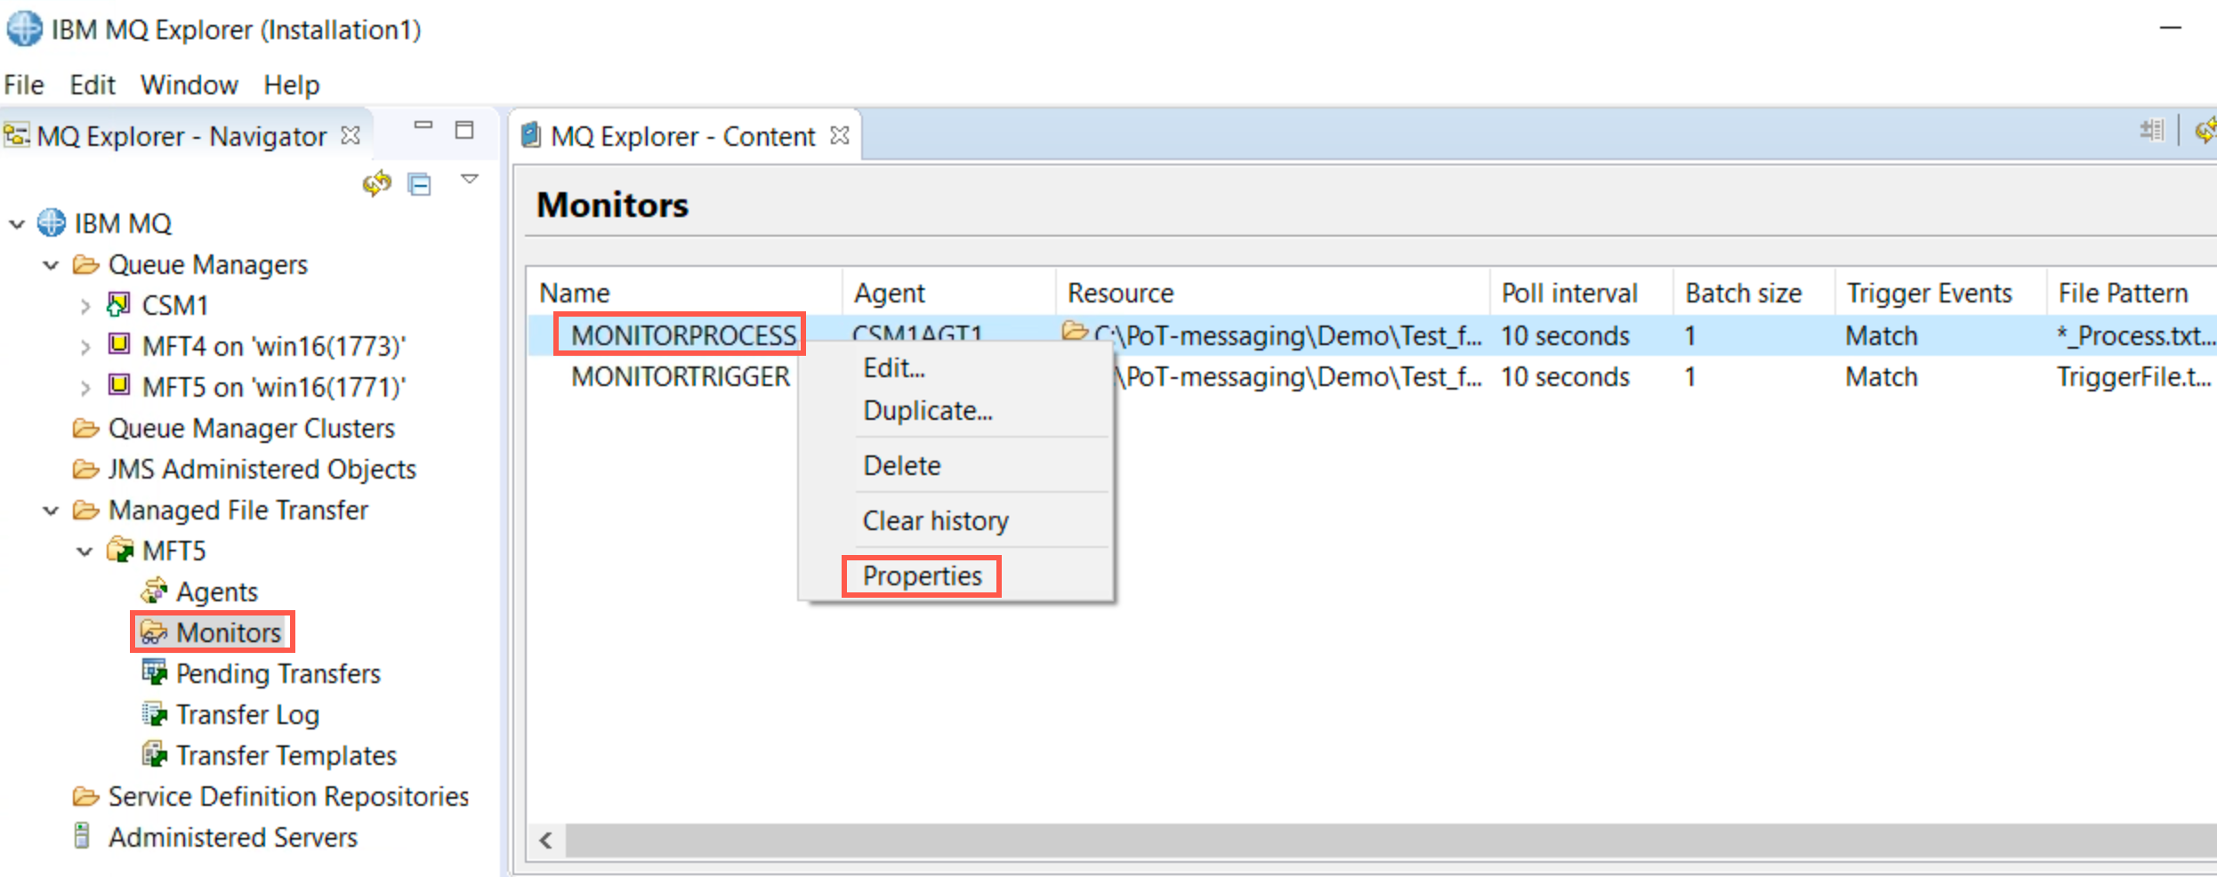Choose Clear history from the context menu
The width and height of the screenshot is (2217, 877).
[956, 520]
